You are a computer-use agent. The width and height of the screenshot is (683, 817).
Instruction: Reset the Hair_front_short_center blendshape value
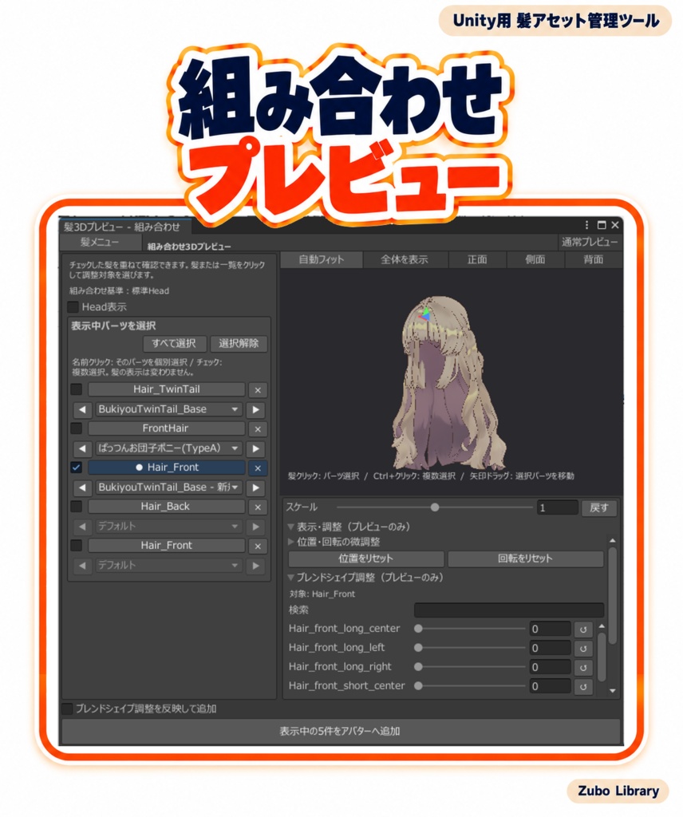583,687
